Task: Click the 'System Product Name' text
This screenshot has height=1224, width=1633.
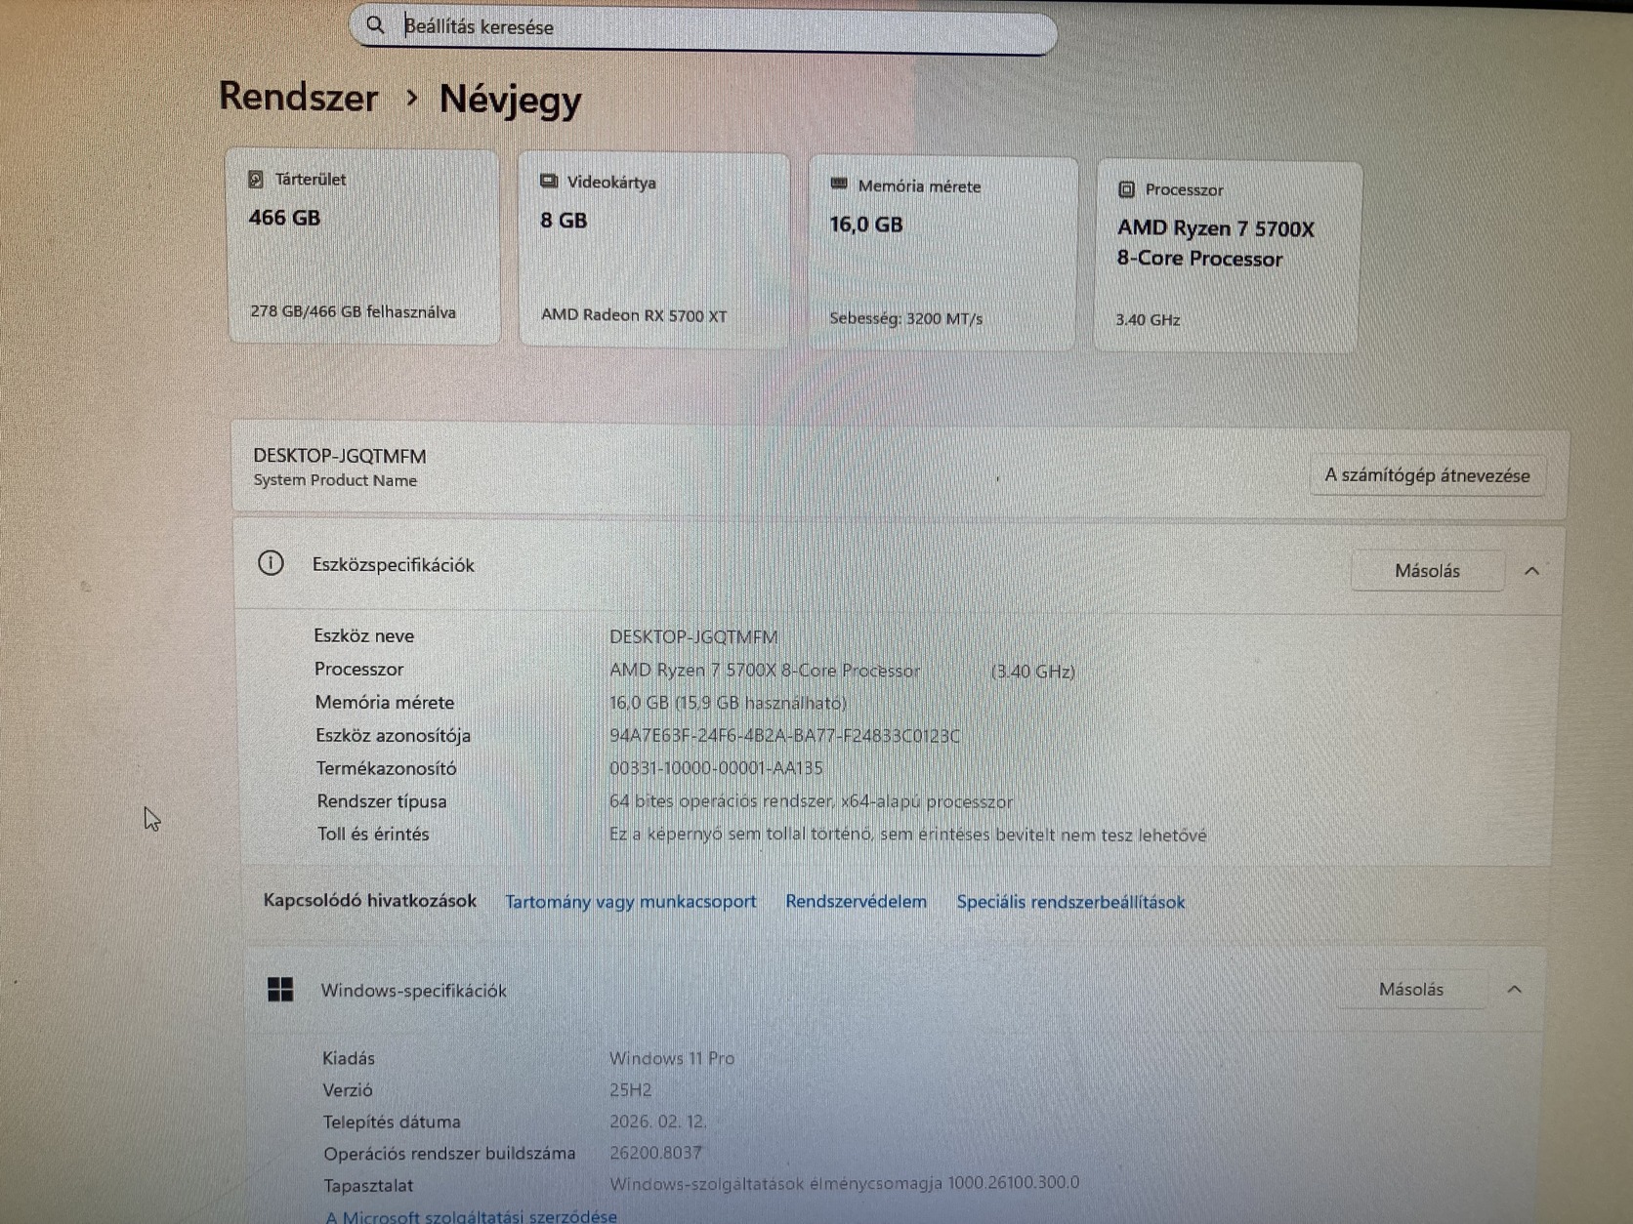Action: point(335,480)
